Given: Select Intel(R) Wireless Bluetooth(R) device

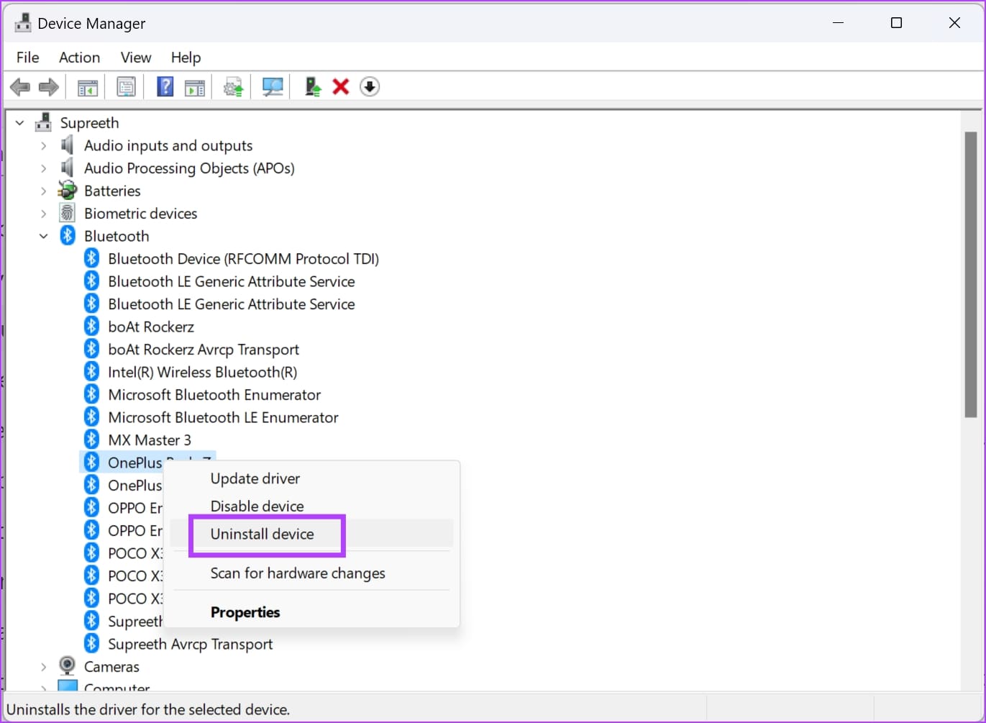Looking at the screenshot, I should 202,372.
